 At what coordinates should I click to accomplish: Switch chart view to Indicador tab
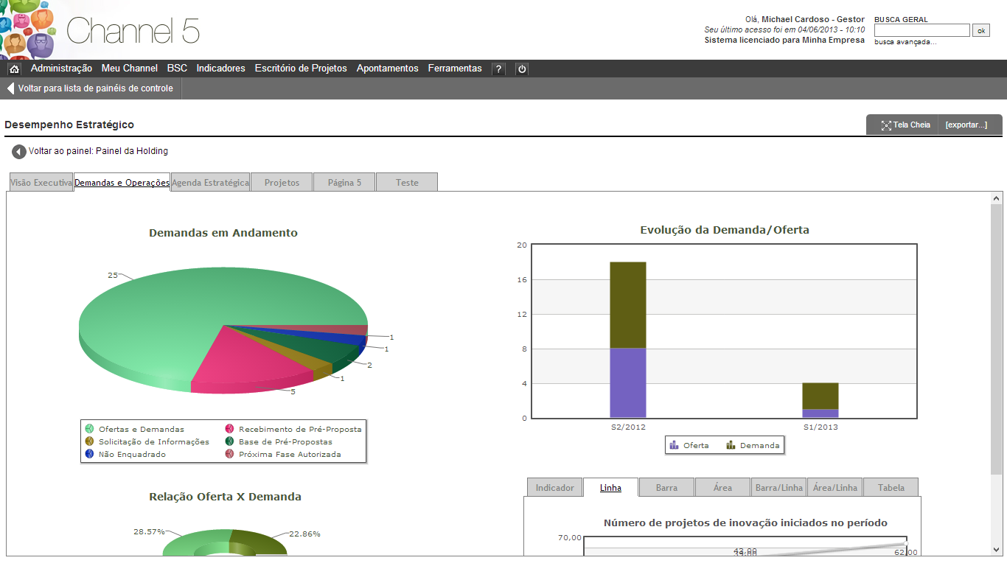click(x=554, y=488)
